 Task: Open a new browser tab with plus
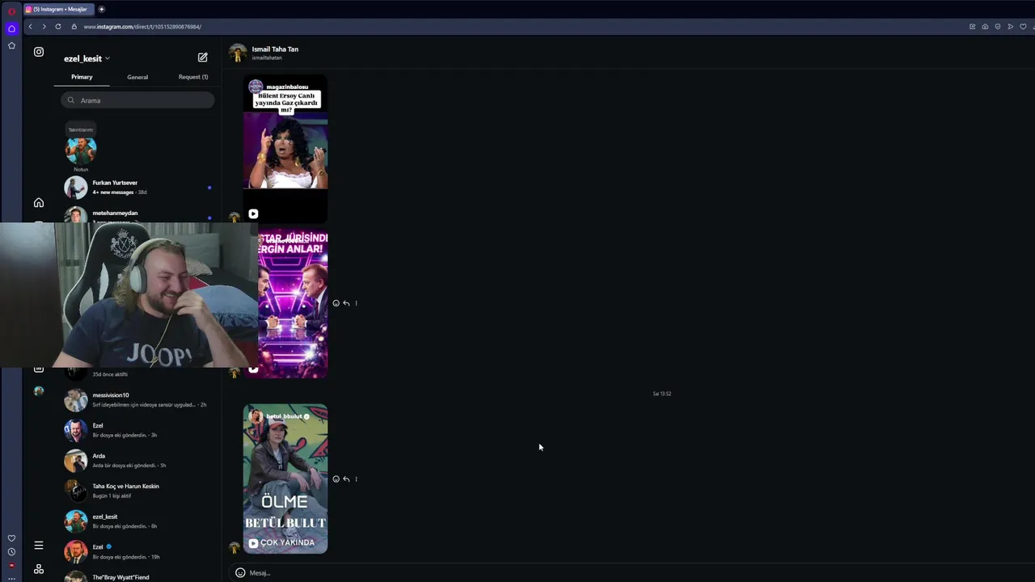click(x=101, y=9)
